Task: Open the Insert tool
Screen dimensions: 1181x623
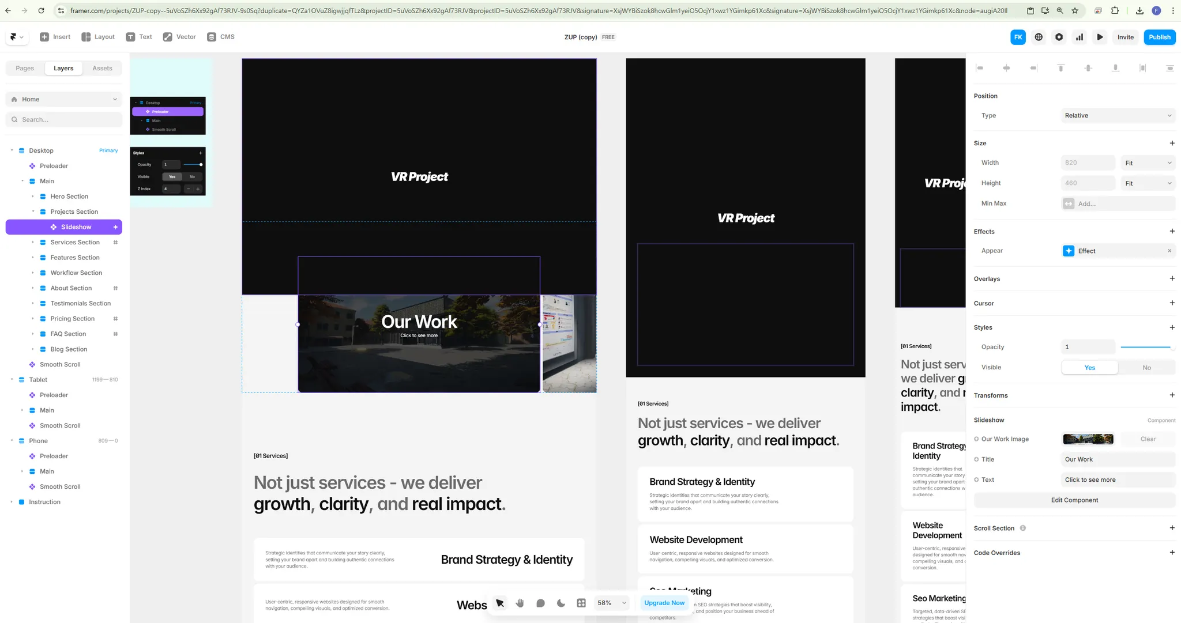Action: [x=55, y=37]
